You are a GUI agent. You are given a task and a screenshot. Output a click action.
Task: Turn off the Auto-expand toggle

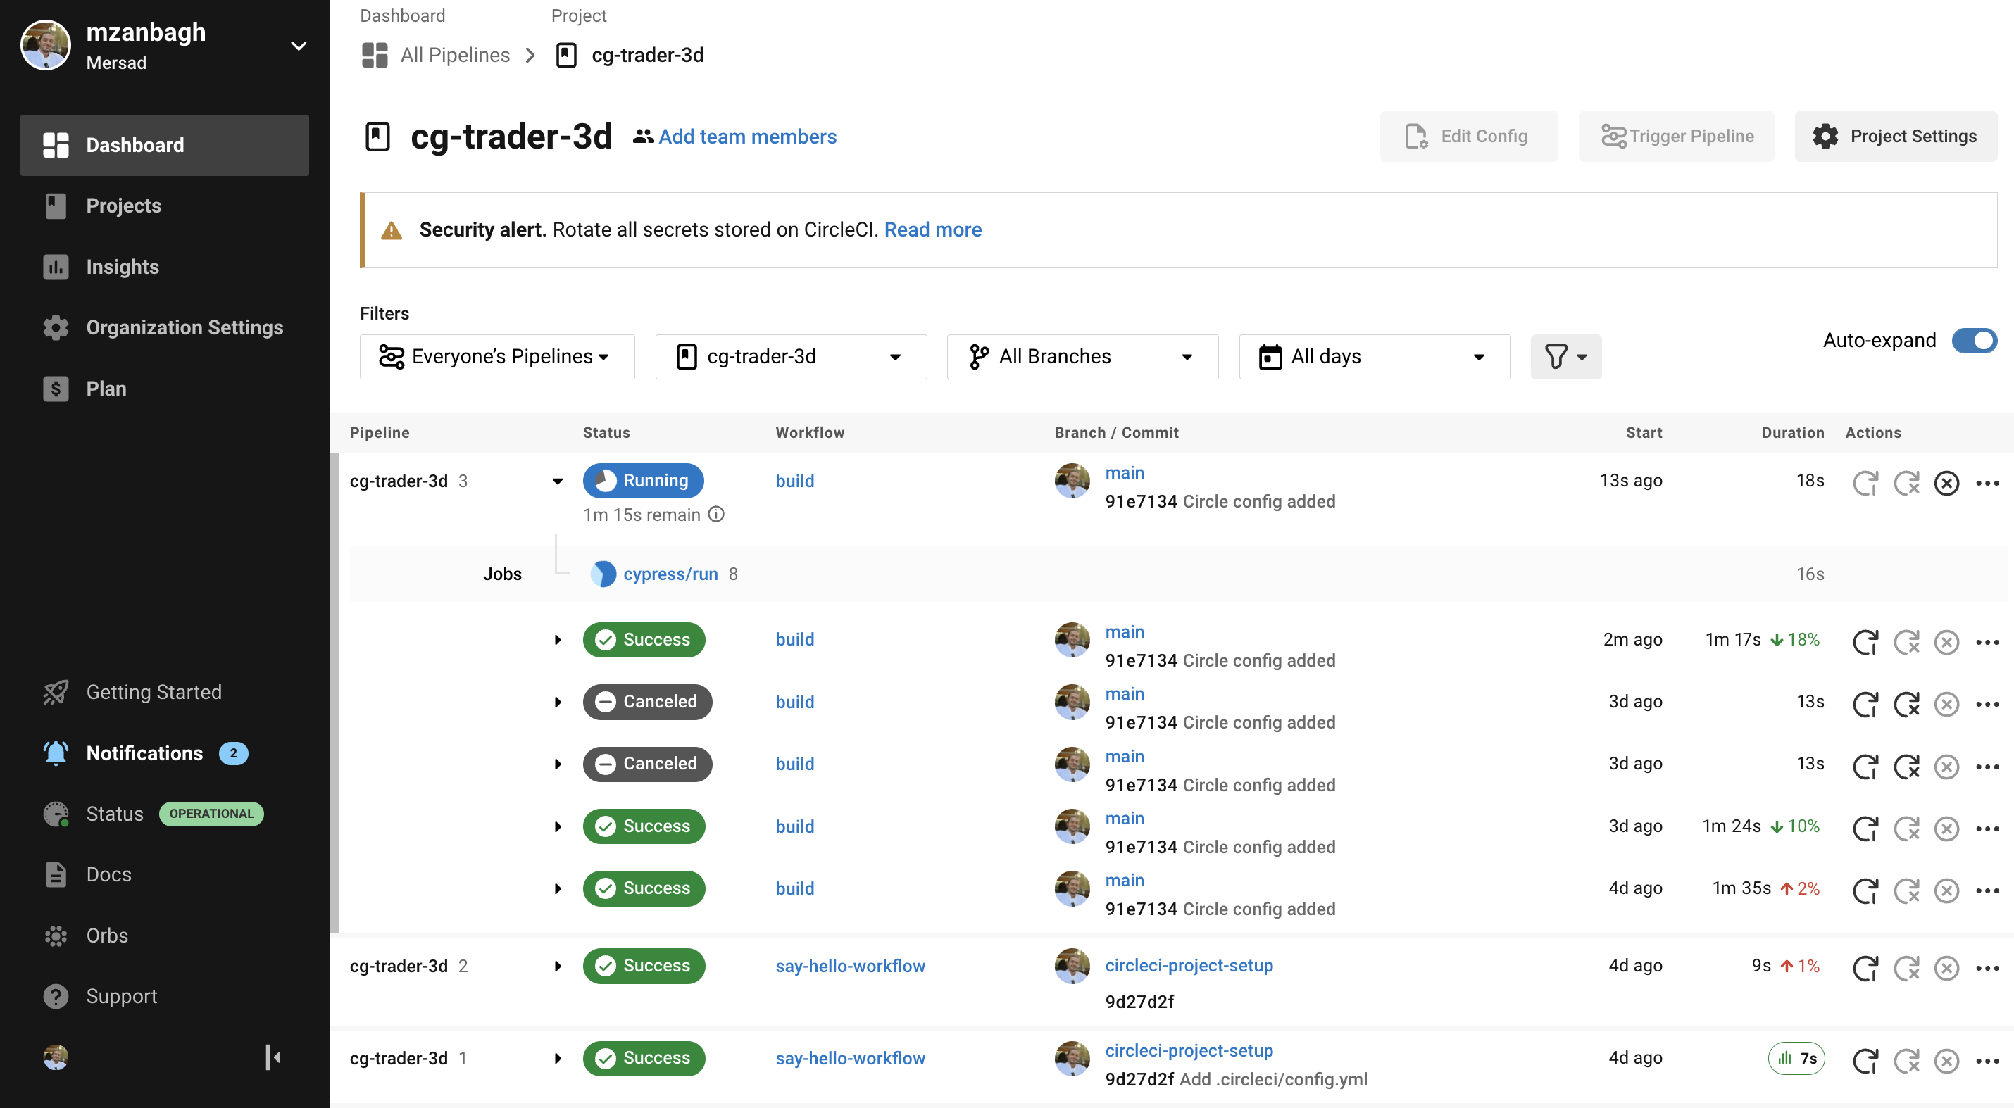[1973, 341]
